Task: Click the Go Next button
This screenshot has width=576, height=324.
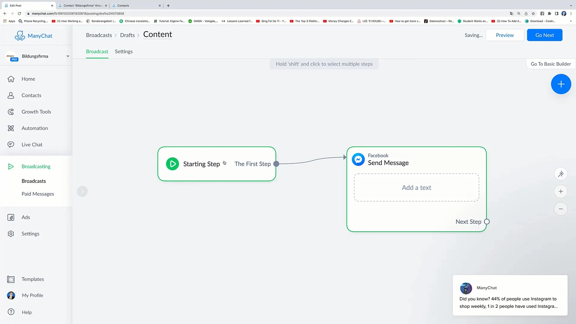Action: (x=544, y=35)
